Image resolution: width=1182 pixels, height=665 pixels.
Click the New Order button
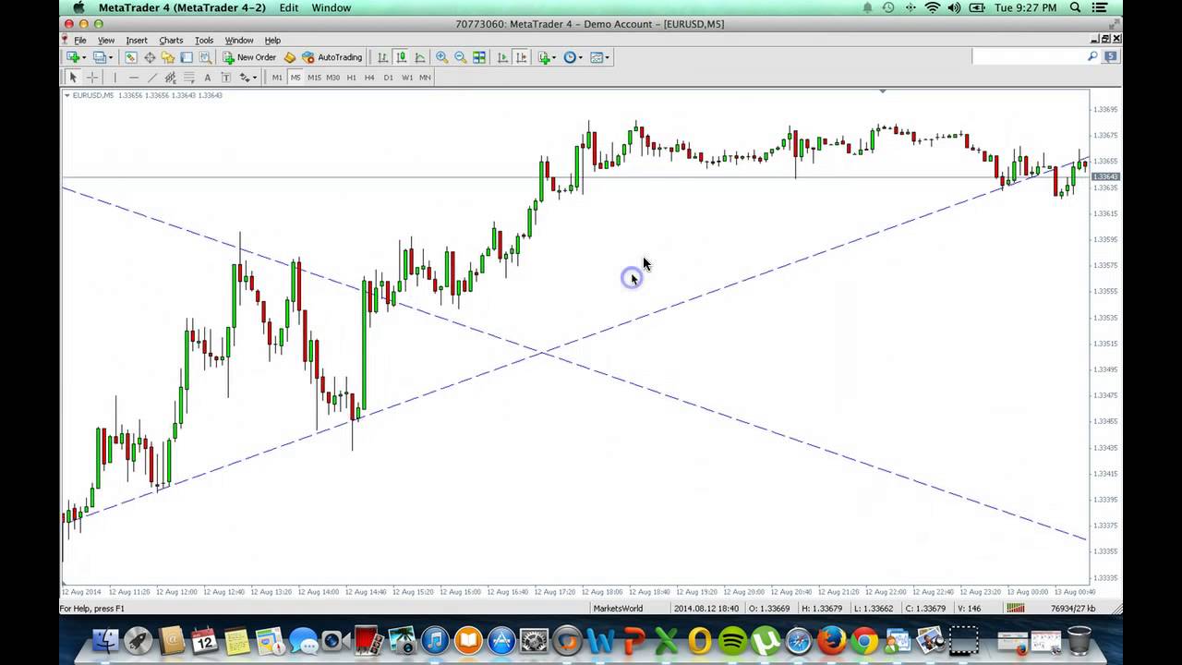pos(249,57)
